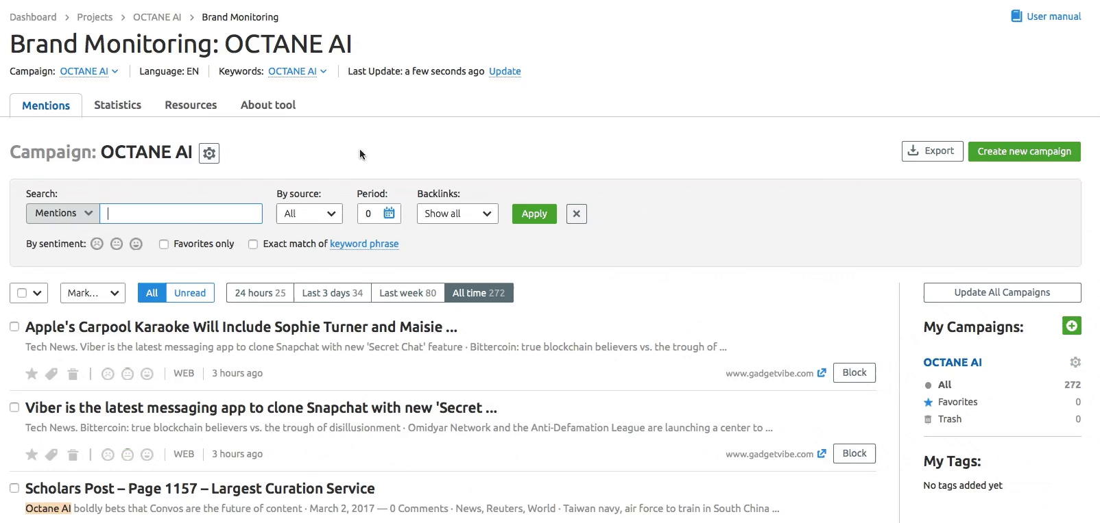Select the Viber messaging app mention checkbox
Viewport: 1100px width, 523px height.
pos(14,407)
